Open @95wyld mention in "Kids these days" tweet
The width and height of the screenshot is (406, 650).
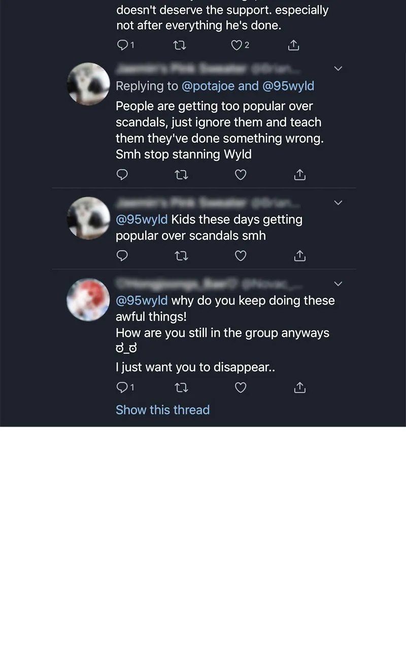(142, 220)
